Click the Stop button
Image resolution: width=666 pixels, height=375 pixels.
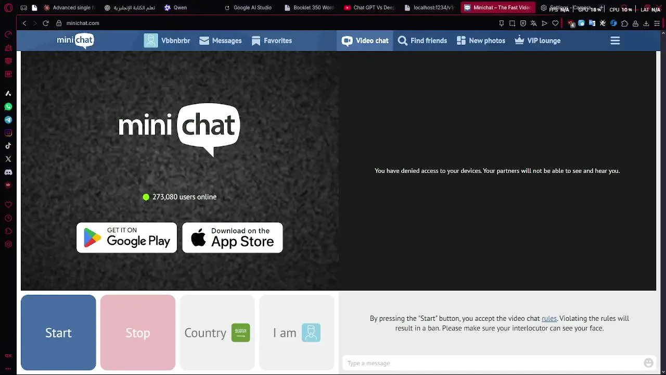(x=138, y=333)
